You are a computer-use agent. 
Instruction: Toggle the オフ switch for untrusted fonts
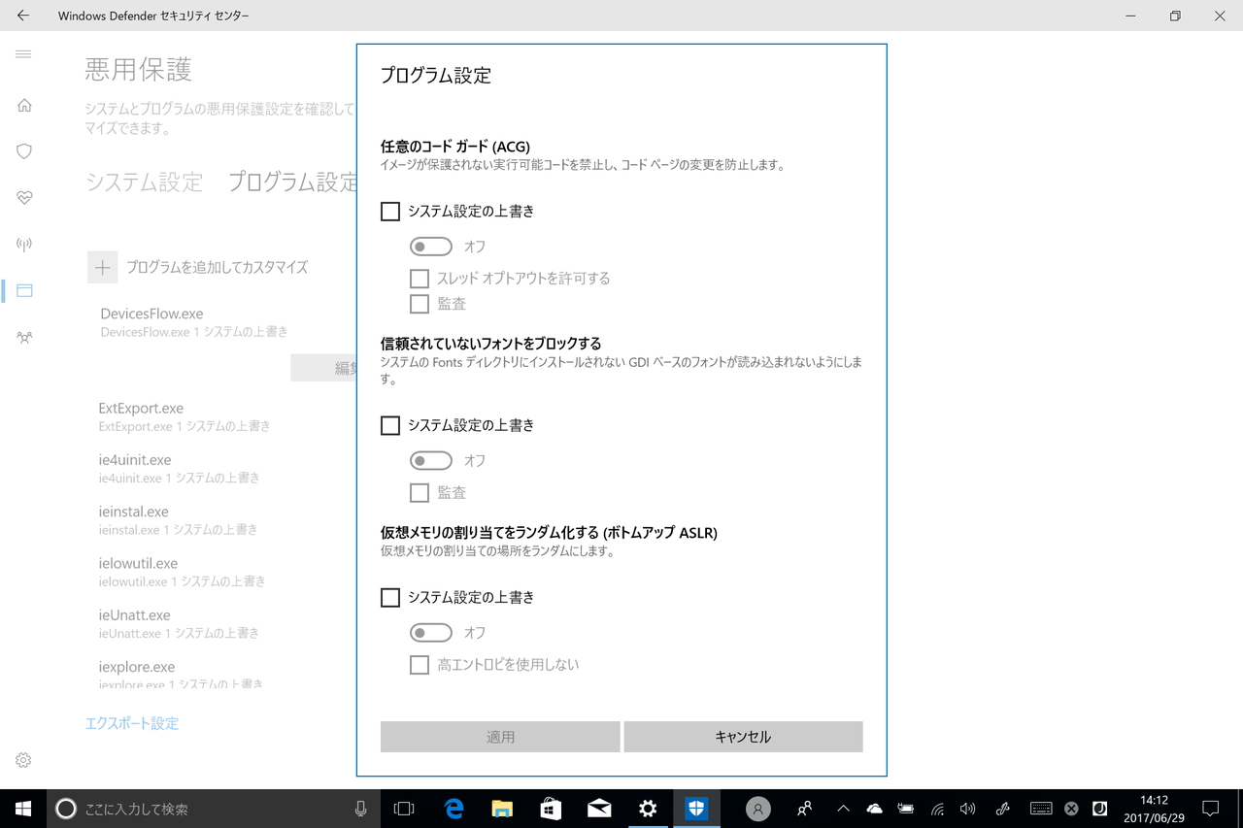(x=430, y=460)
